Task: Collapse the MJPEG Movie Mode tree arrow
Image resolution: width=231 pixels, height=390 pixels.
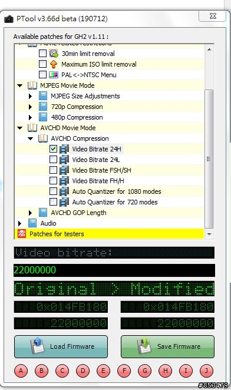Action: (x=20, y=85)
